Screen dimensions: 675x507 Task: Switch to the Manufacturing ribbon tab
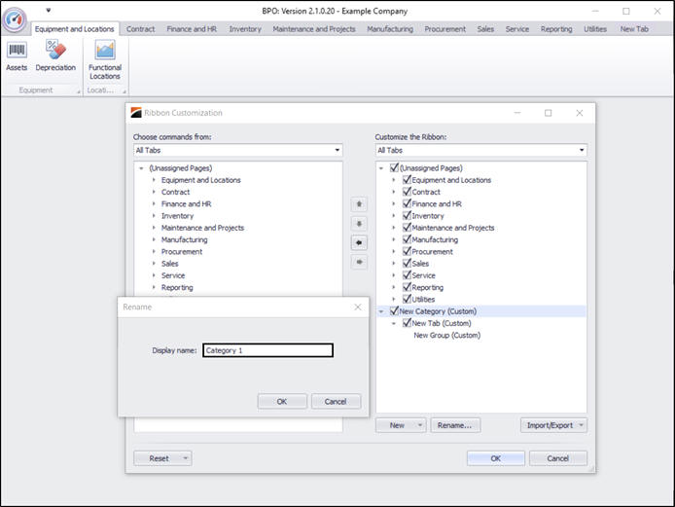tap(390, 29)
